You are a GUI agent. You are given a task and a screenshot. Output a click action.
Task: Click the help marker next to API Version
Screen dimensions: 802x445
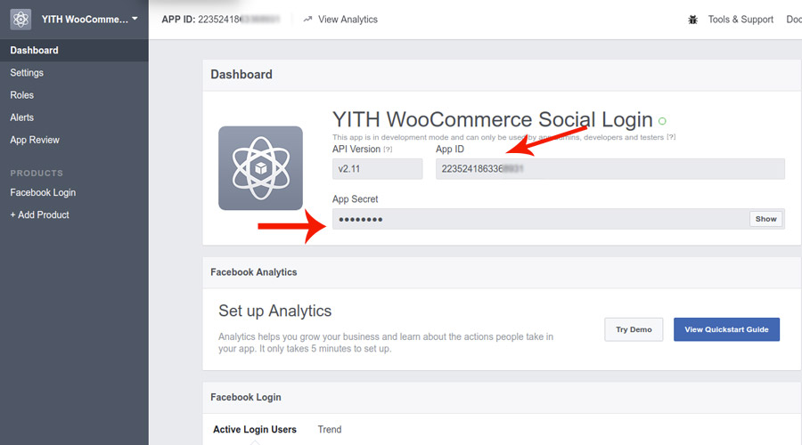pyautogui.click(x=388, y=150)
